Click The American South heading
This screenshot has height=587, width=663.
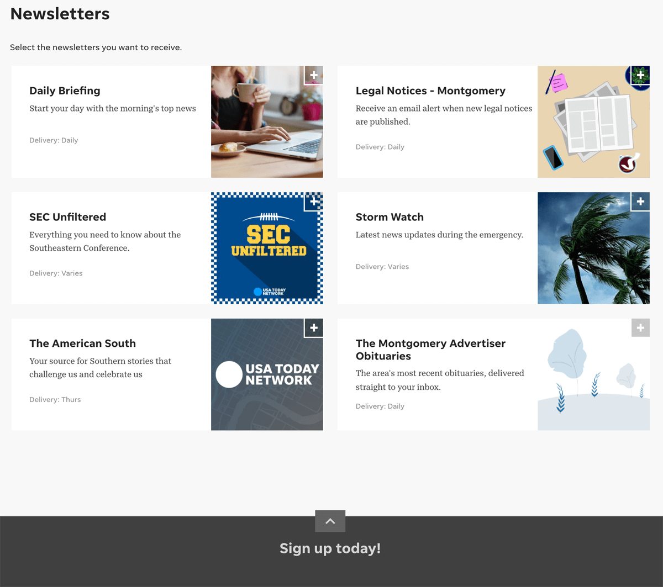click(x=82, y=343)
